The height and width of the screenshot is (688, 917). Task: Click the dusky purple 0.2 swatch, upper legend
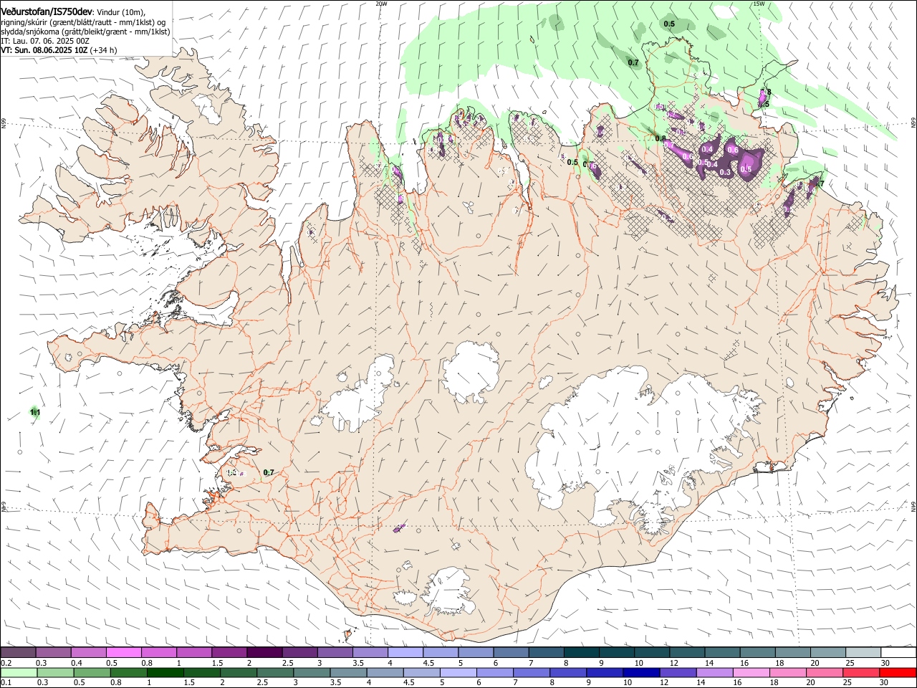[18, 653]
